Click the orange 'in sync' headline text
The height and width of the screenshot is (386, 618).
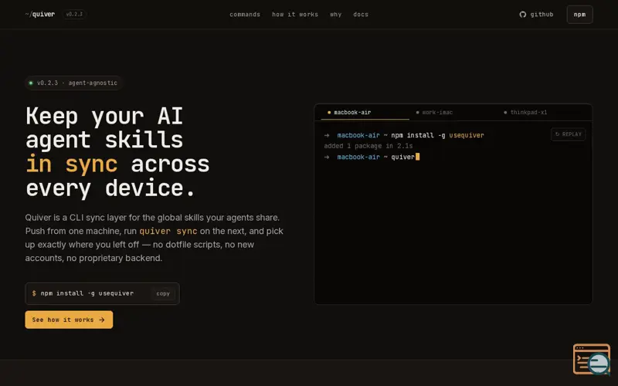pos(72,164)
